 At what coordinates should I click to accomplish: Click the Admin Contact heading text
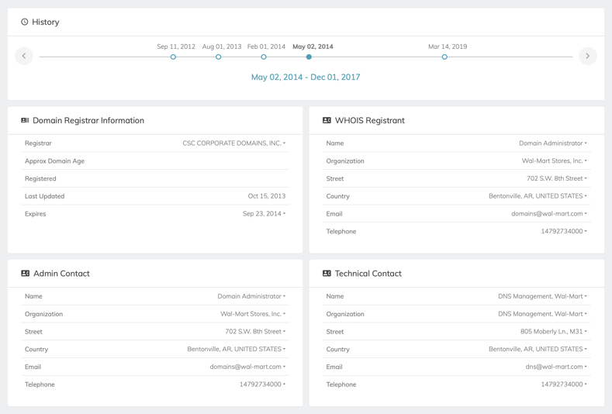click(62, 273)
